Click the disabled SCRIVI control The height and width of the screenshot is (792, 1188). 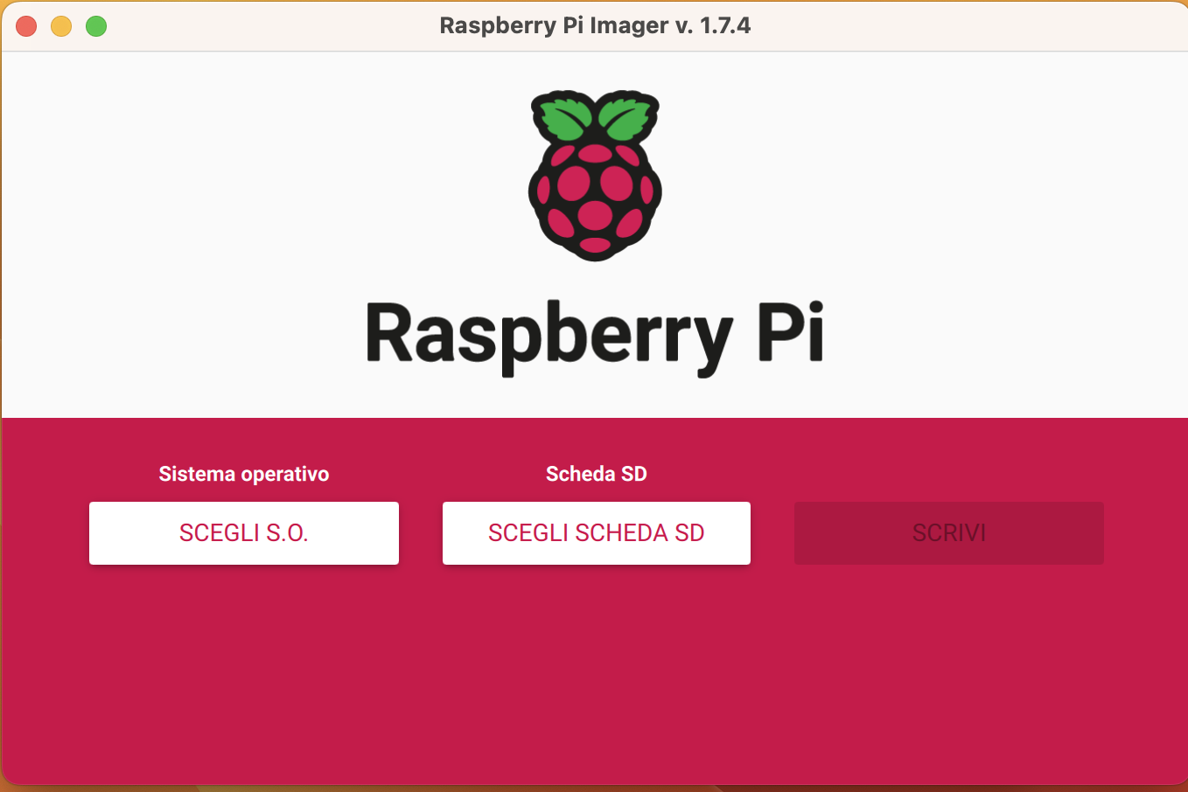pos(948,532)
